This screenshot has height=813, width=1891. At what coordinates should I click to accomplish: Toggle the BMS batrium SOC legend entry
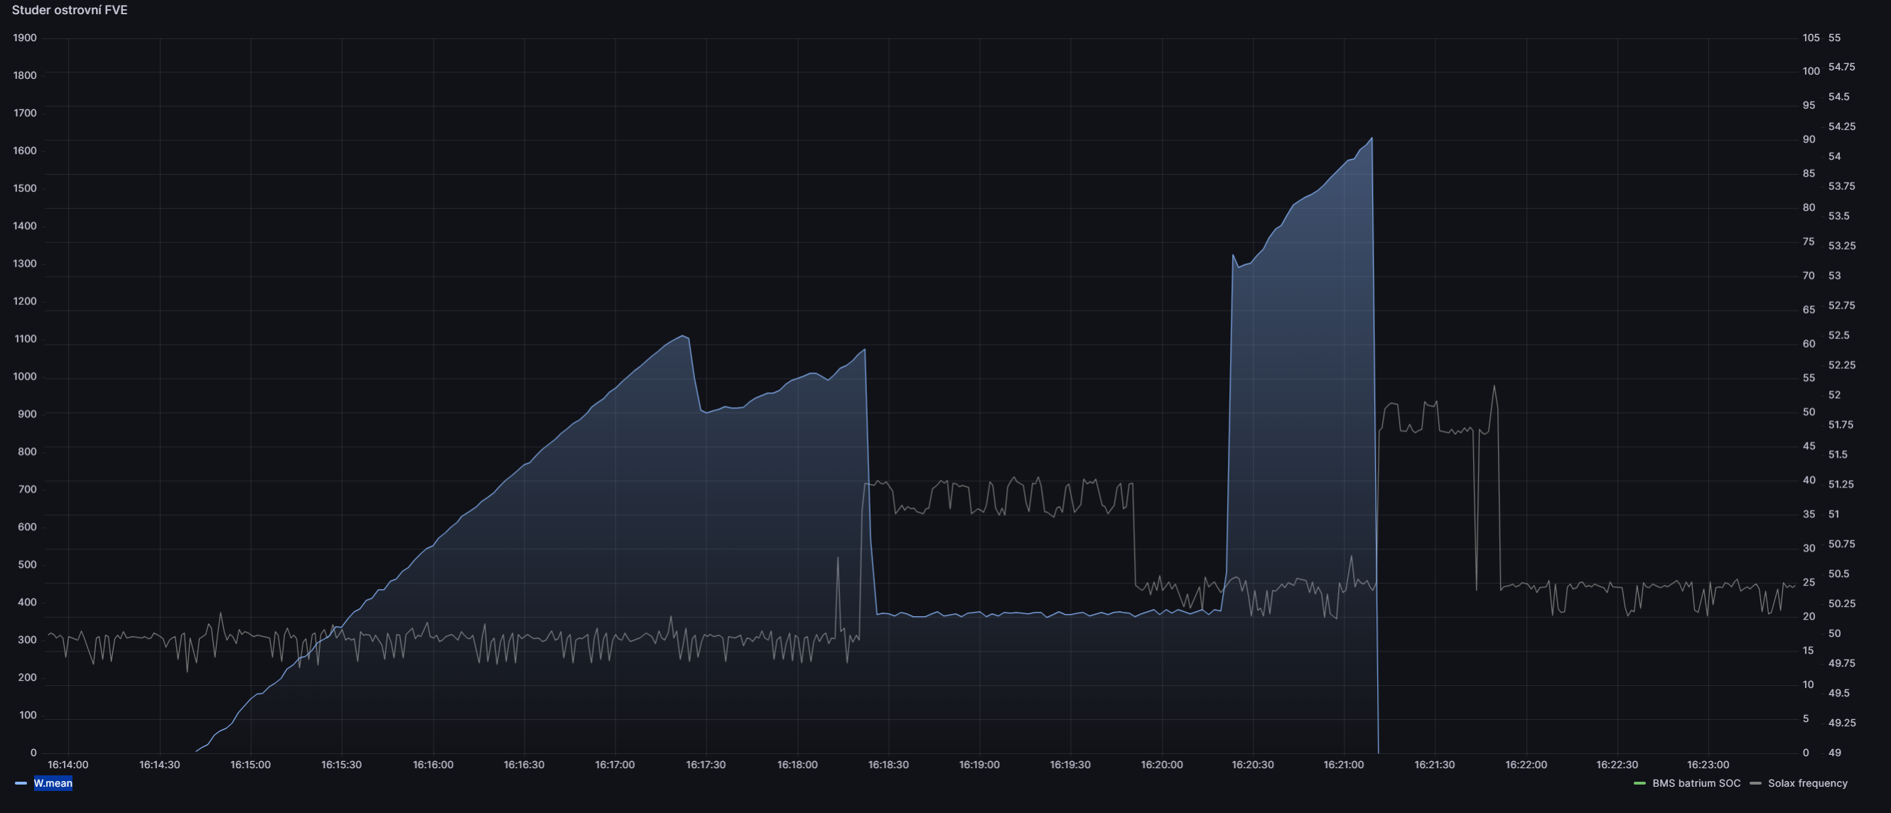(1696, 783)
